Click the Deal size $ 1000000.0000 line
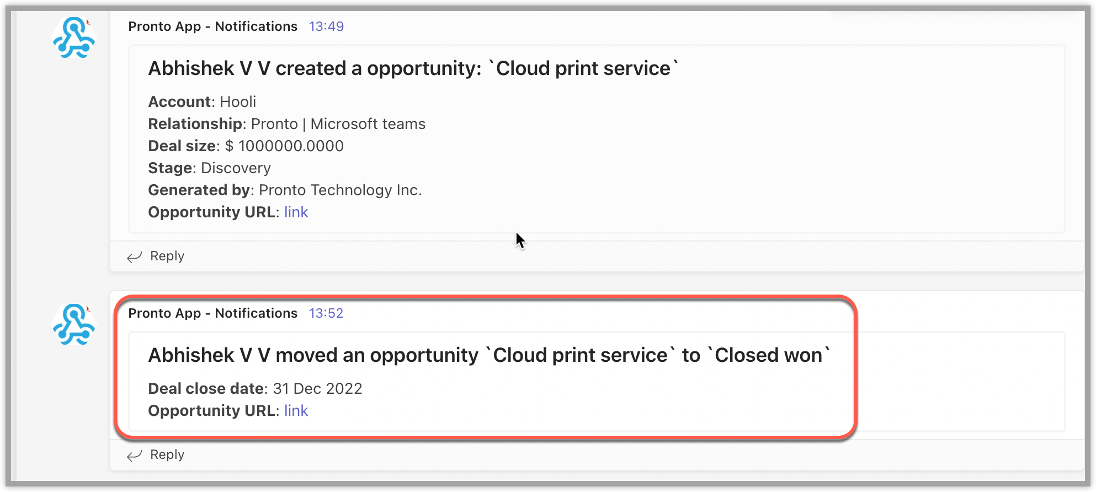 pos(246,146)
